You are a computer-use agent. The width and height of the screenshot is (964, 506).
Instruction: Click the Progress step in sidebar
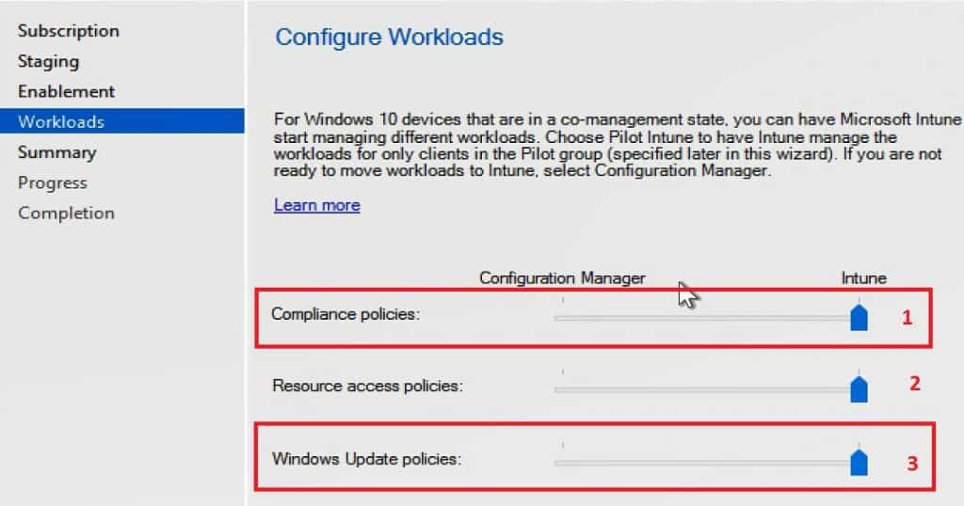point(52,182)
